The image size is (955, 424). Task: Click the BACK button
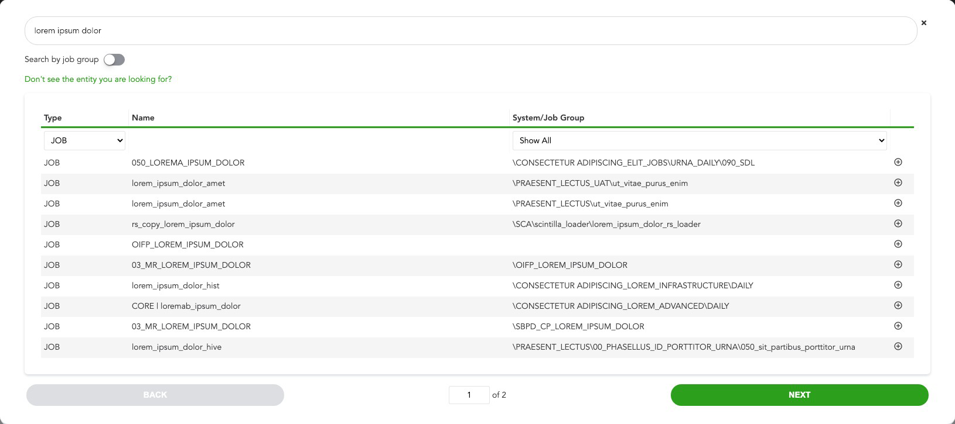click(x=155, y=395)
